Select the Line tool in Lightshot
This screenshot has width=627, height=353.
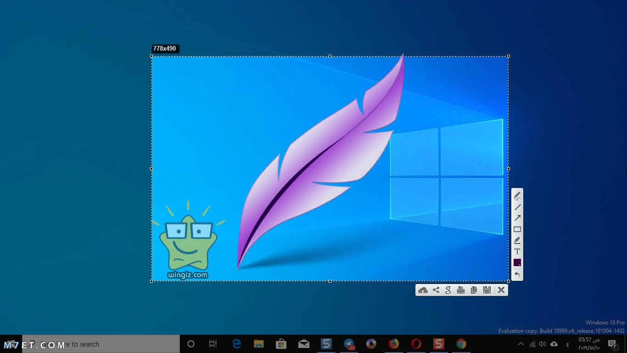517,207
